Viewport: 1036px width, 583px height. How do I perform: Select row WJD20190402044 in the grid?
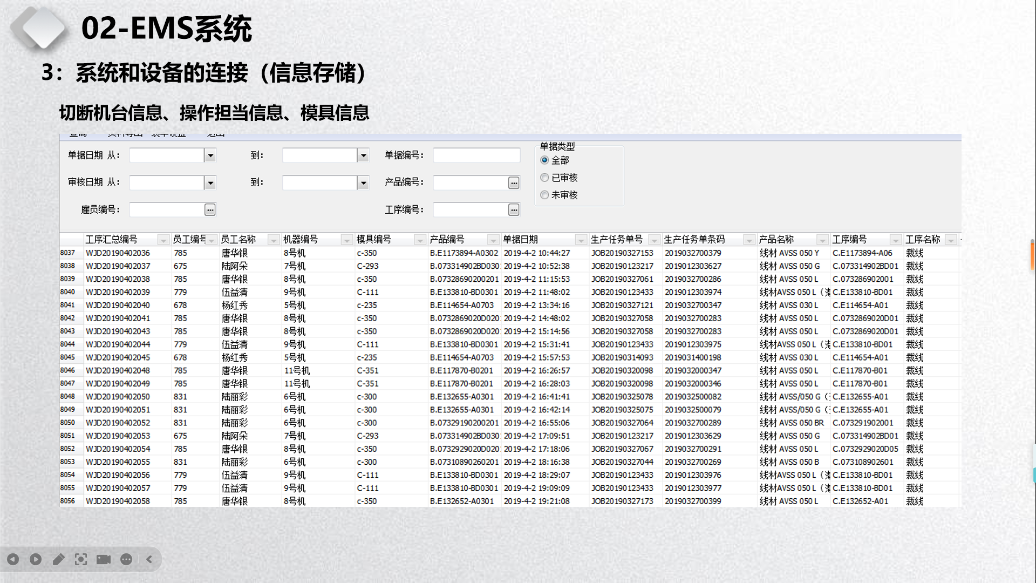pyautogui.click(x=118, y=344)
